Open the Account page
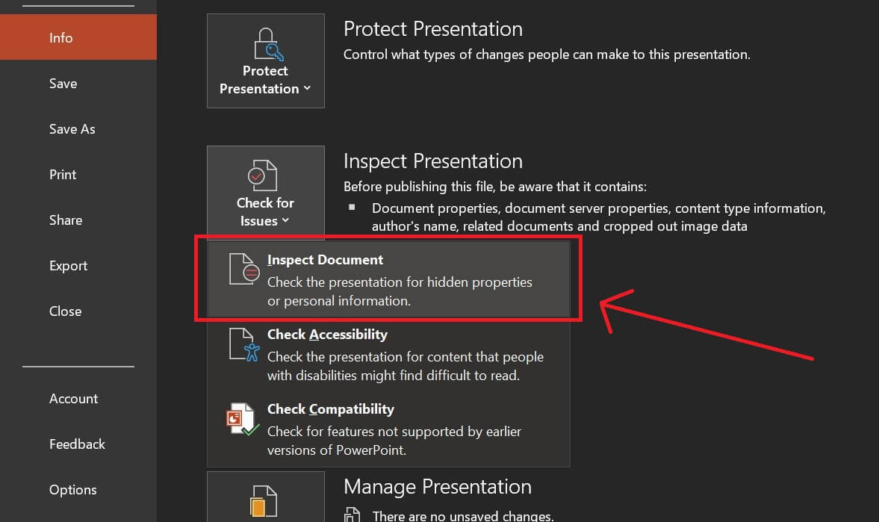Image resolution: width=879 pixels, height=522 pixels. (73, 398)
